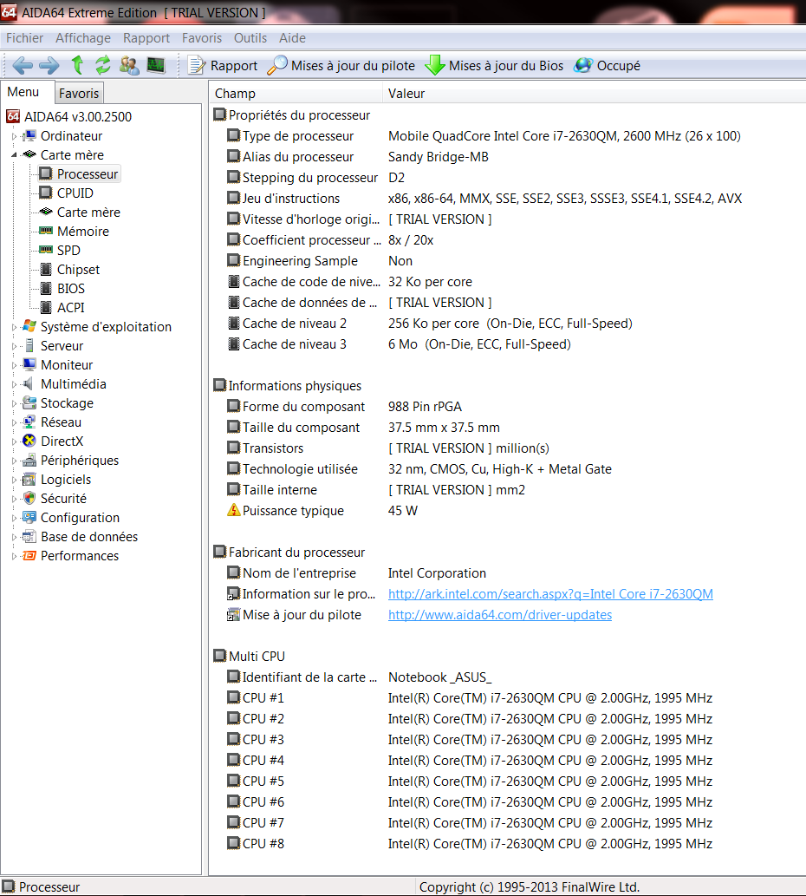Select the Processeur tree item

pos(88,174)
